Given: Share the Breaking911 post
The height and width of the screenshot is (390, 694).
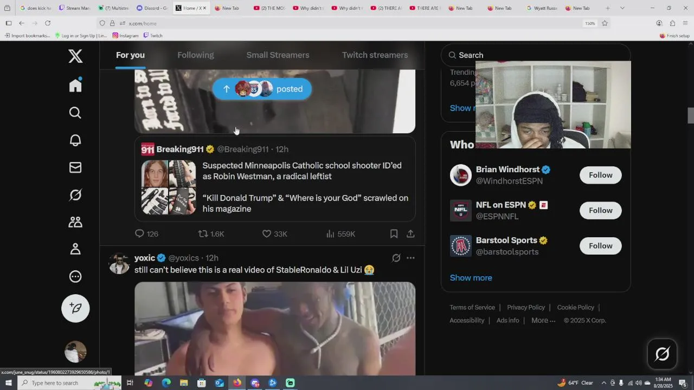Looking at the screenshot, I should 410,234.
